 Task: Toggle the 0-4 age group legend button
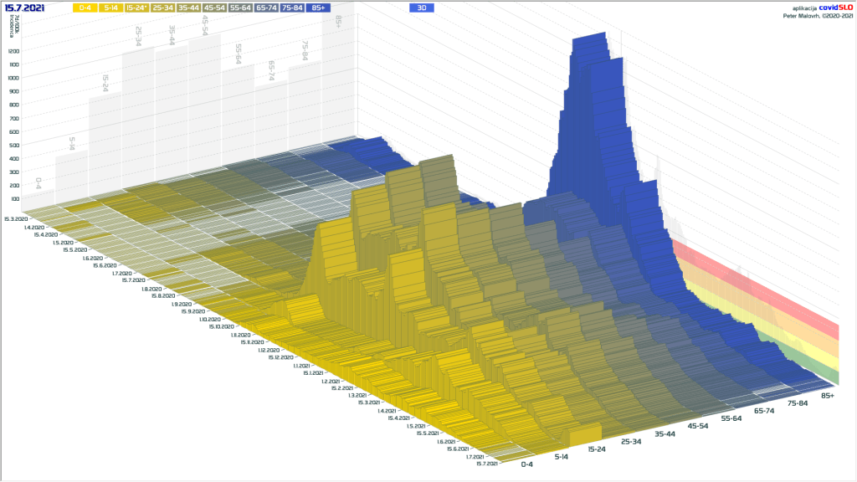84,8
